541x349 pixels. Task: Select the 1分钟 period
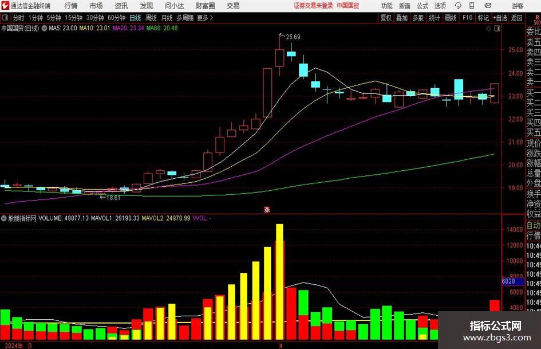click(35, 18)
